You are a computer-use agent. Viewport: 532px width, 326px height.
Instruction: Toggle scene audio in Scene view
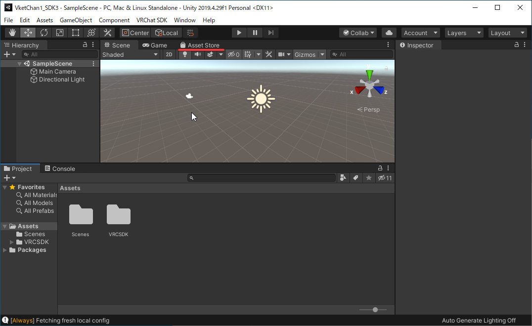pos(198,54)
